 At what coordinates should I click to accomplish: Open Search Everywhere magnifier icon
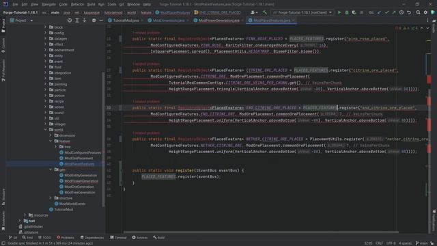point(418,12)
